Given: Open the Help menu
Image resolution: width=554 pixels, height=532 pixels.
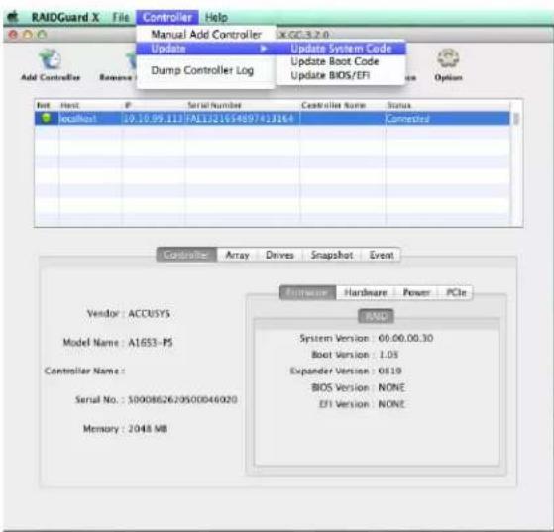Looking at the screenshot, I should (216, 17).
